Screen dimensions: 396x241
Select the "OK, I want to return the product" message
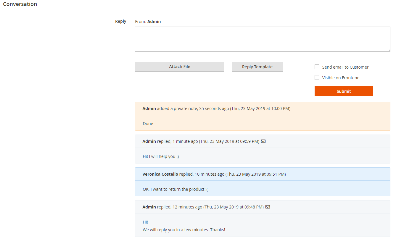tap(175, 189)
